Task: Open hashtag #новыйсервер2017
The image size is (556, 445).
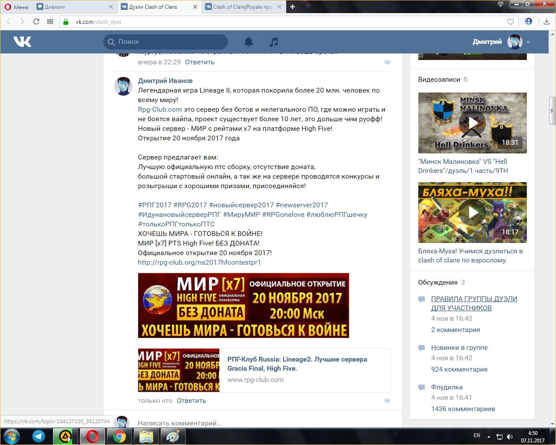Action: [x=242, y=205]
